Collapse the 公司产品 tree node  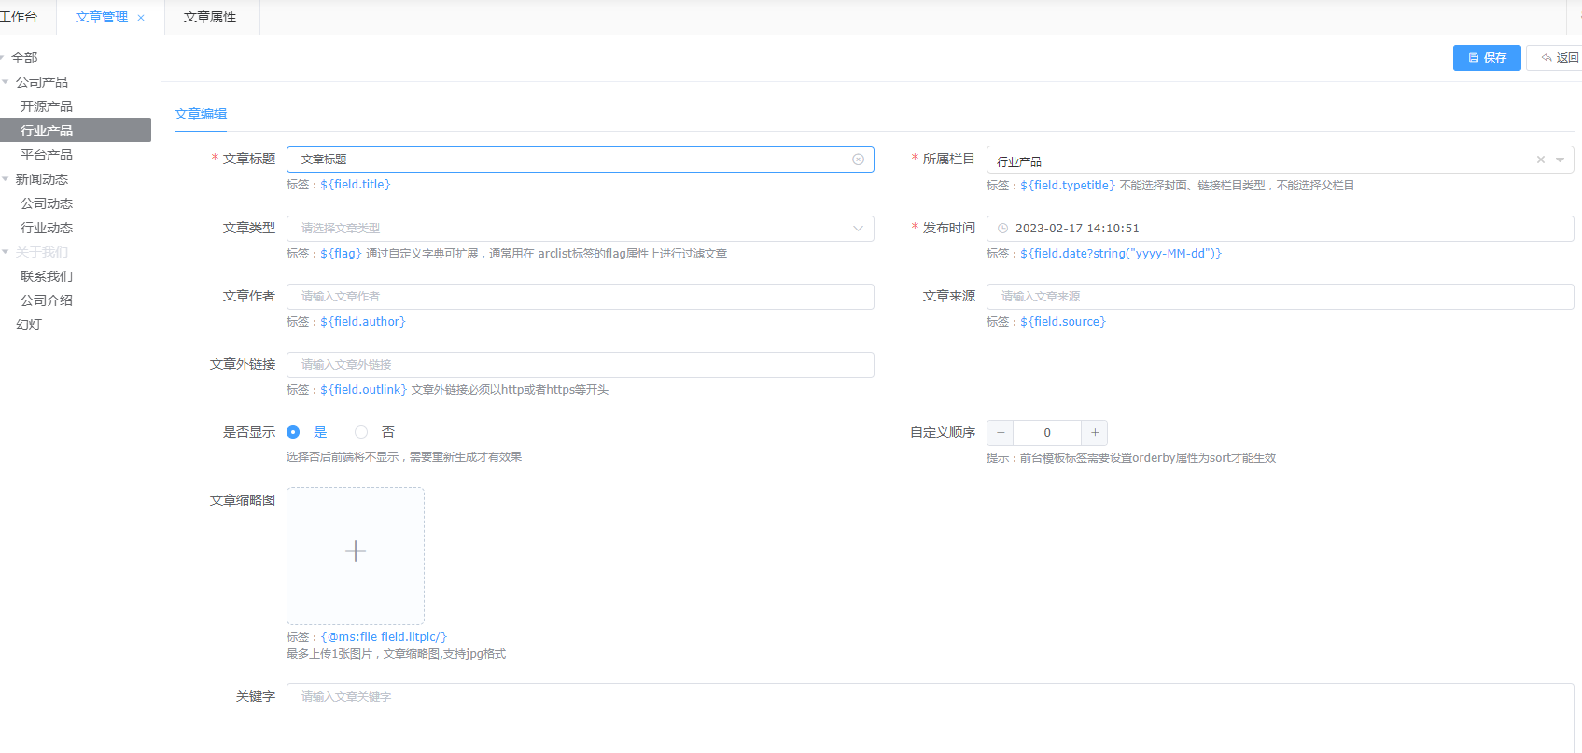[x=6, y=82]
